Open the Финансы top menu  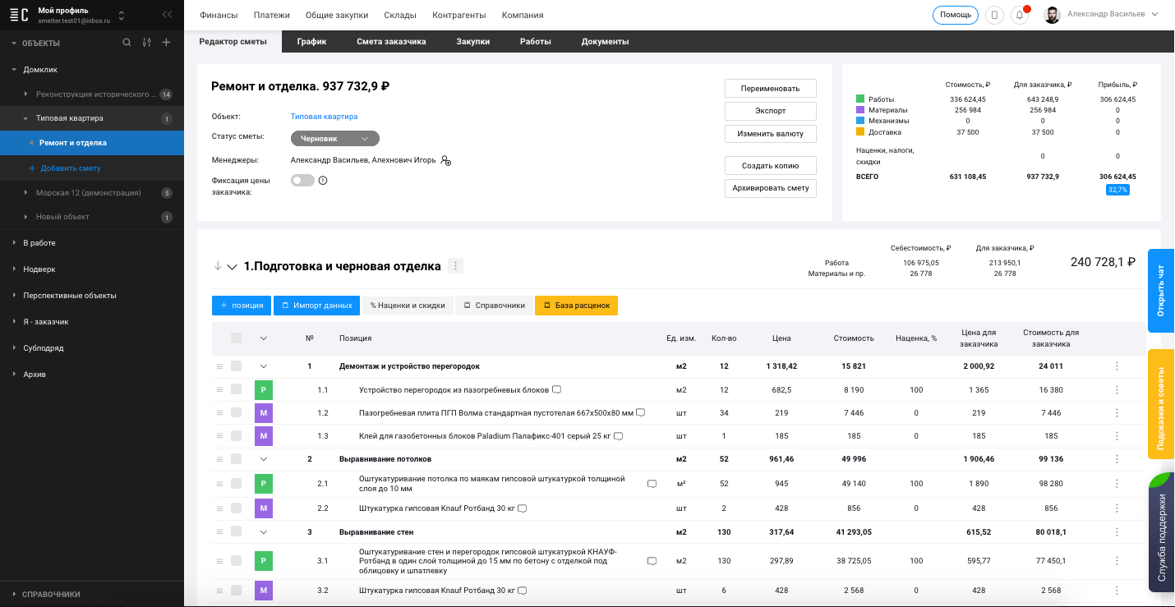click(x=219, y=15)
